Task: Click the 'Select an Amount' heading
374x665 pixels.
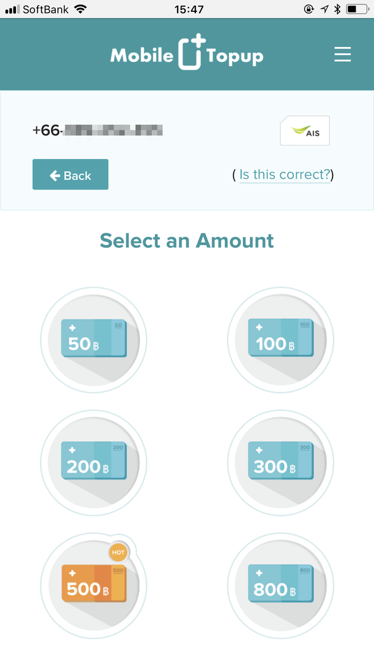Action: 187,240
